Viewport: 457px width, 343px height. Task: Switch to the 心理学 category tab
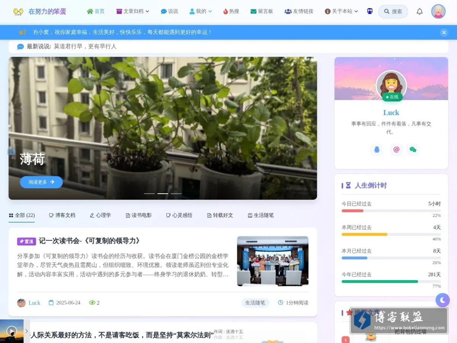click(x=100, y=215)
